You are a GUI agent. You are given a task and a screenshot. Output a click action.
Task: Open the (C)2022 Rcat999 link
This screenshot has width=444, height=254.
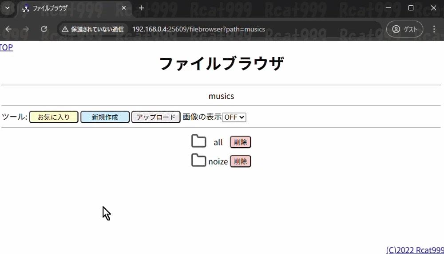point(415,250)
